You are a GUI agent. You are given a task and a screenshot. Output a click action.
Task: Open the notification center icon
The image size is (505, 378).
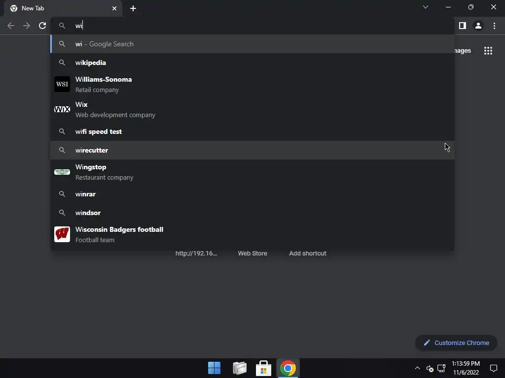pyautogui.click(x=493, y=368)
